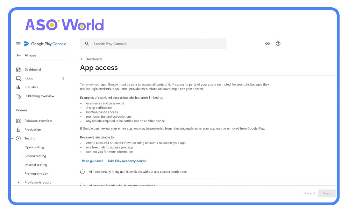Open Publishing overview in the sidebar

click(40, 96)
